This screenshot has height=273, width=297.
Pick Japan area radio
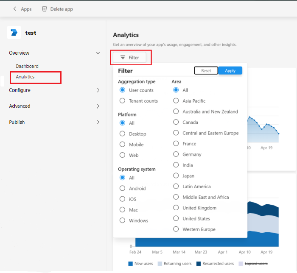[x=176, y=175]
